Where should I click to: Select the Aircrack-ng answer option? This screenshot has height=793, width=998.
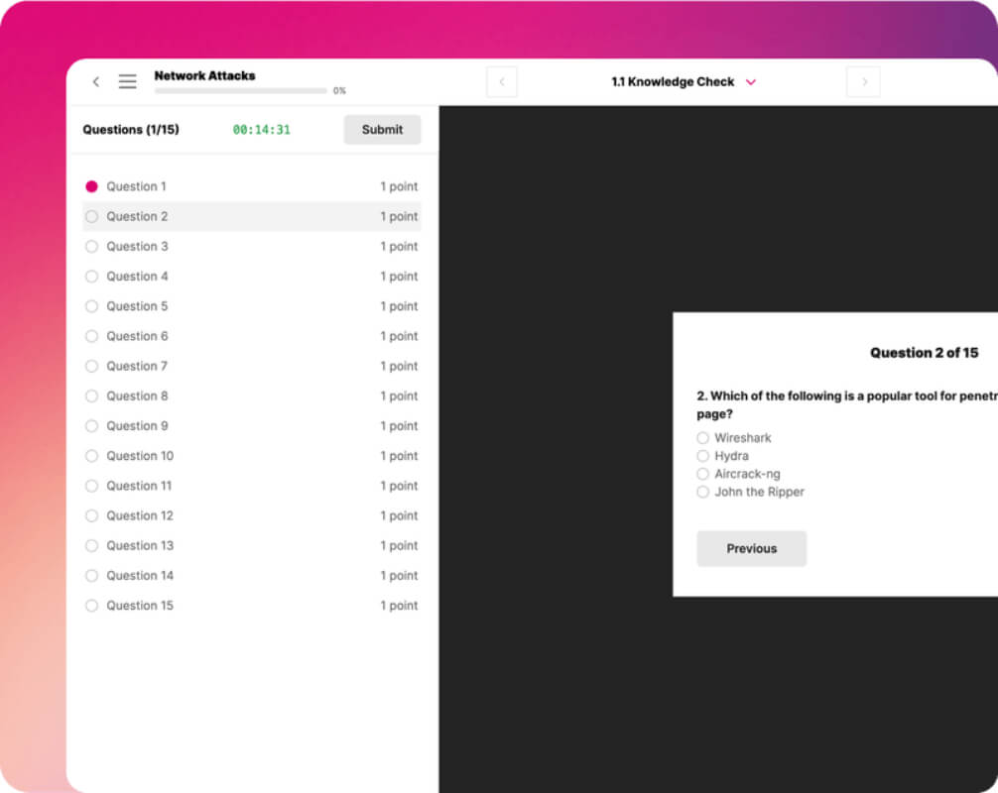click(x=738, y=474)
